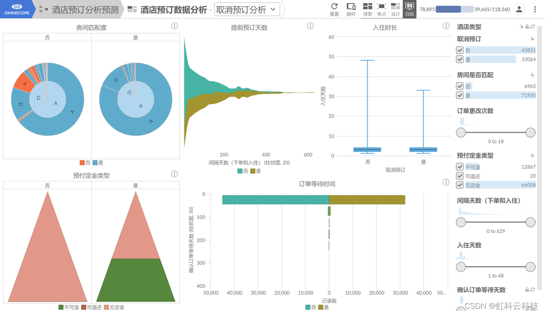
Task: Click the 是 box in 入住时长 boxplot
Action: point(423,149)
